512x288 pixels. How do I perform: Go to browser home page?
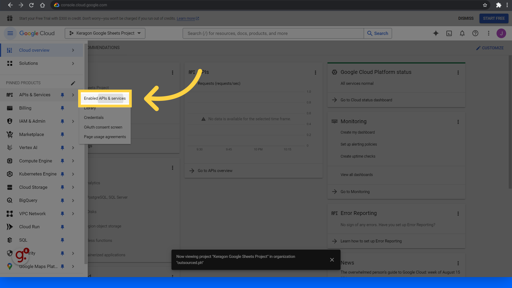(42, 5)
